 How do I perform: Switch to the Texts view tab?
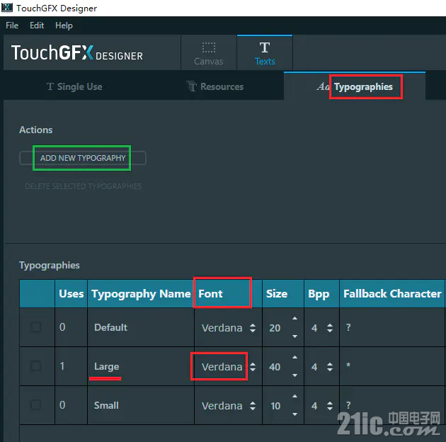pos(265,53)
